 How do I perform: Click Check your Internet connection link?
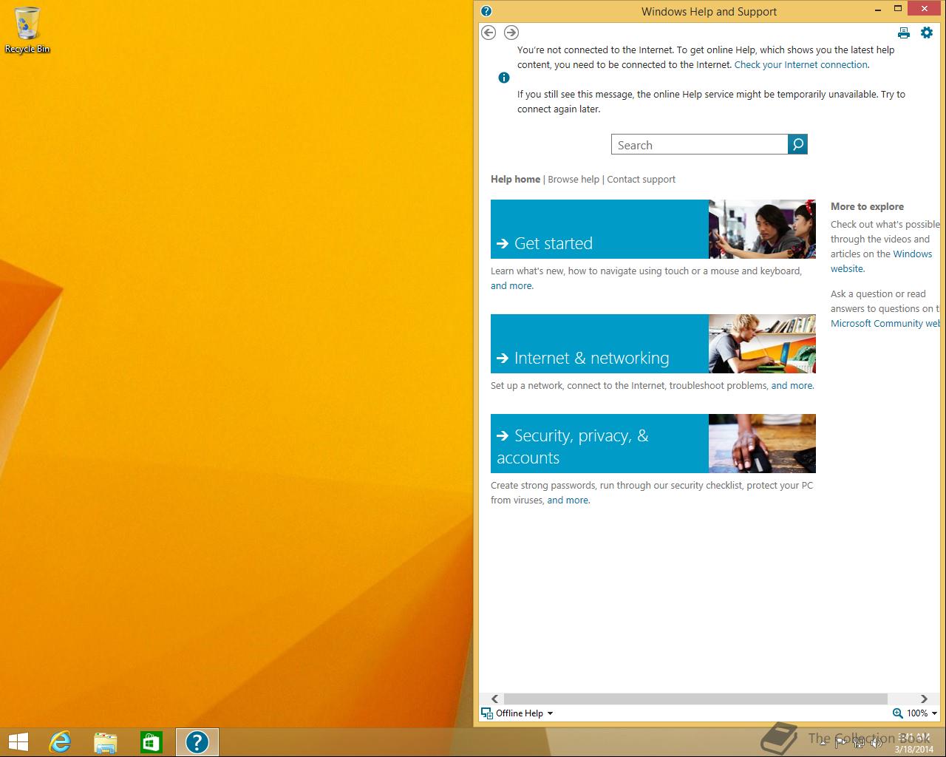[x=801, y=64]
